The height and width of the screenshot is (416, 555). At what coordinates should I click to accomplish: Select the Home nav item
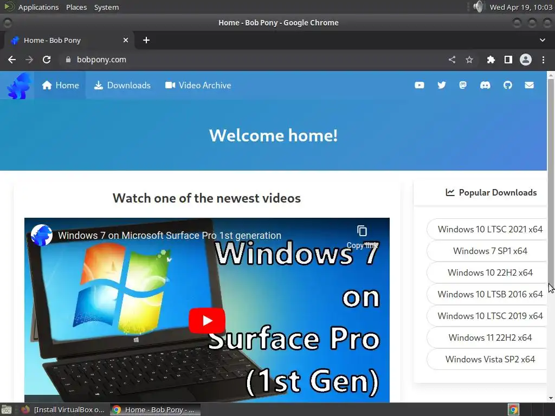(60, 85)
